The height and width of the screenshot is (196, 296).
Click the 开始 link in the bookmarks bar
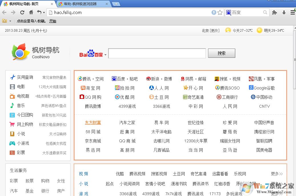[x=53, y=21]
